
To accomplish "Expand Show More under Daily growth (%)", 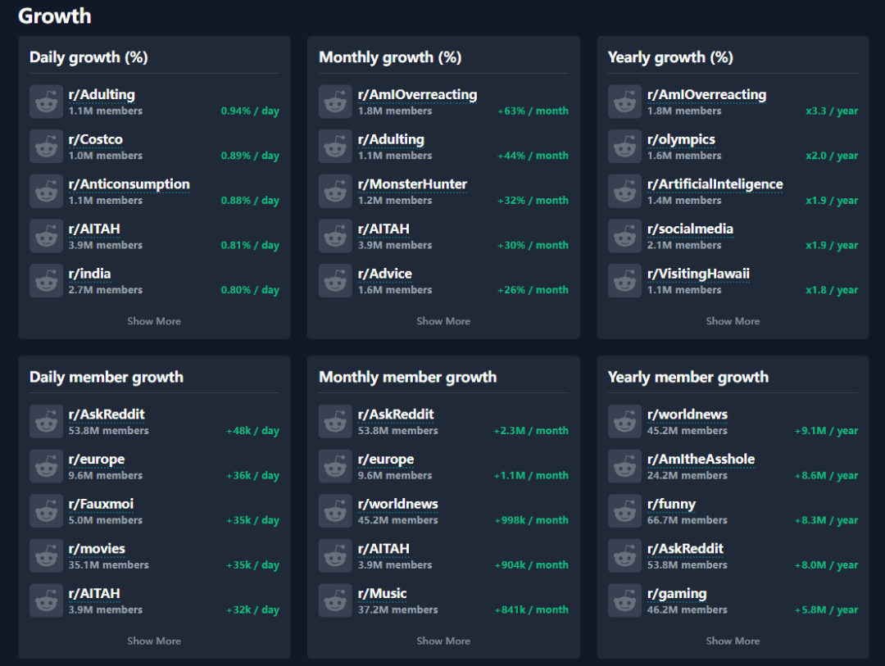I will pos(154,321).
